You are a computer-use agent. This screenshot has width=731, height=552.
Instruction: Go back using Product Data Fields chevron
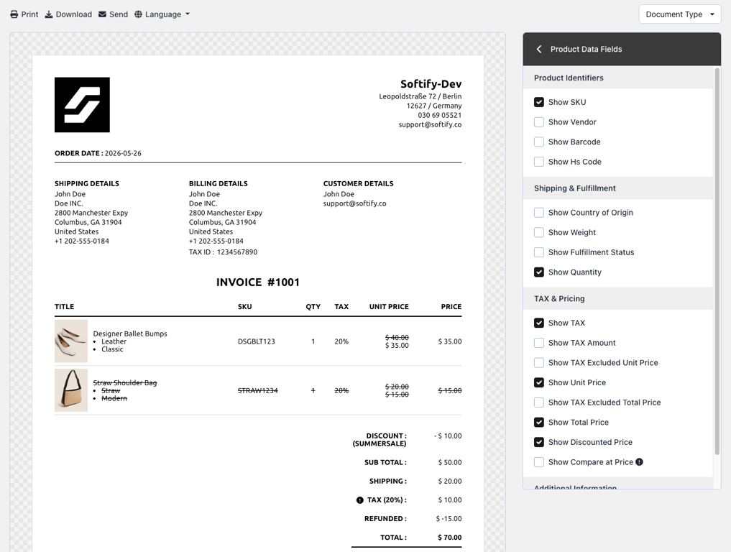point(539,49)
